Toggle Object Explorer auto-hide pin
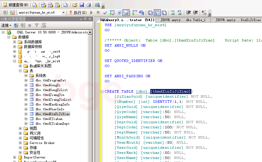The height and width of the screenshot is (162, 262). coord(85,19)
